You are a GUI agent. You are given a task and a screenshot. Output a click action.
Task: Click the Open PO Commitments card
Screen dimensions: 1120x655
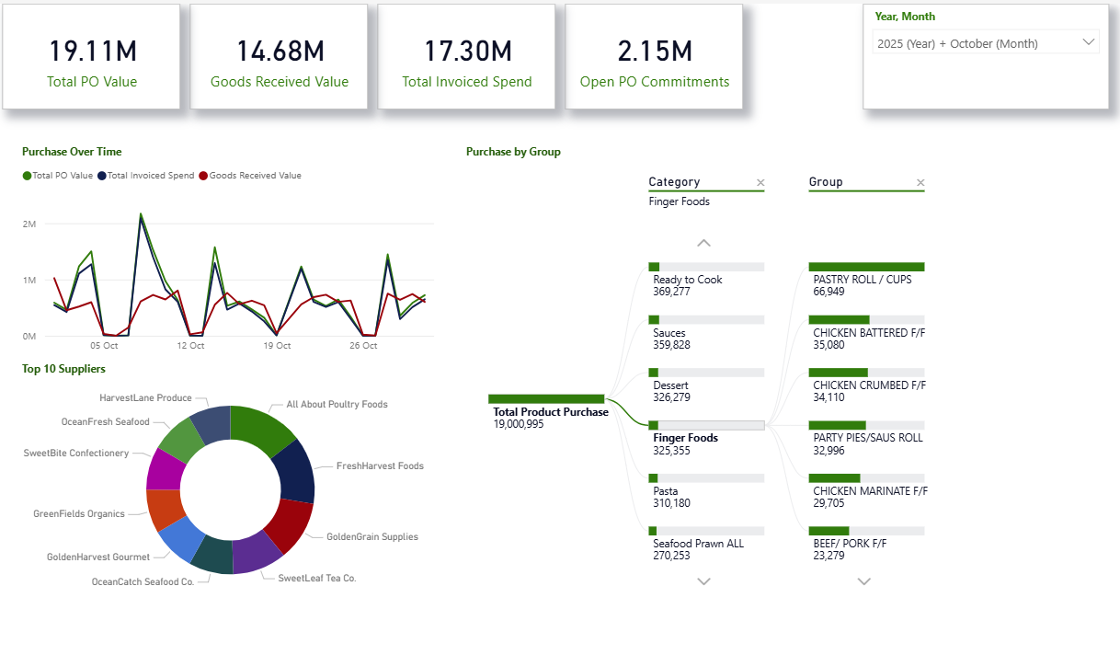(x=654, y=57)
